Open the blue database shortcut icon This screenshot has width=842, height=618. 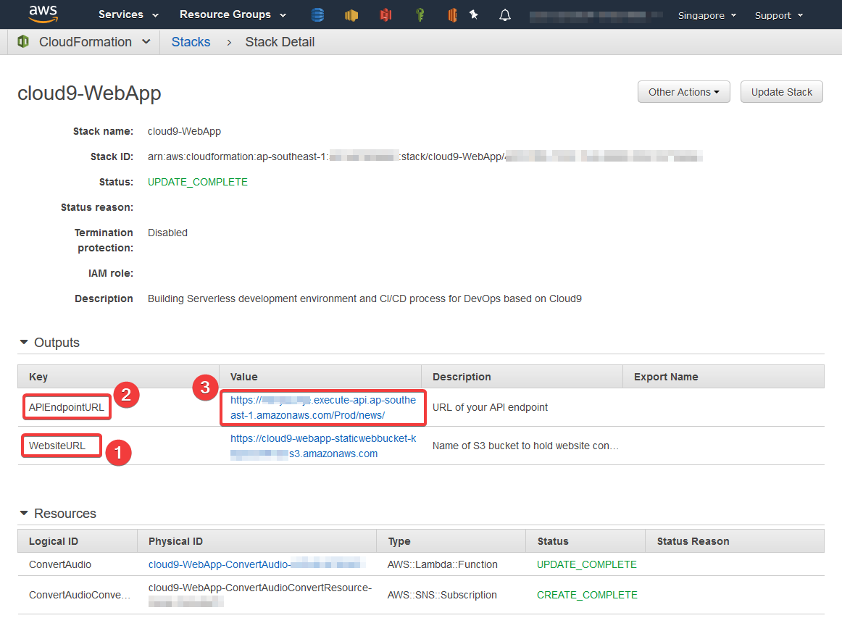click(317, 15)
